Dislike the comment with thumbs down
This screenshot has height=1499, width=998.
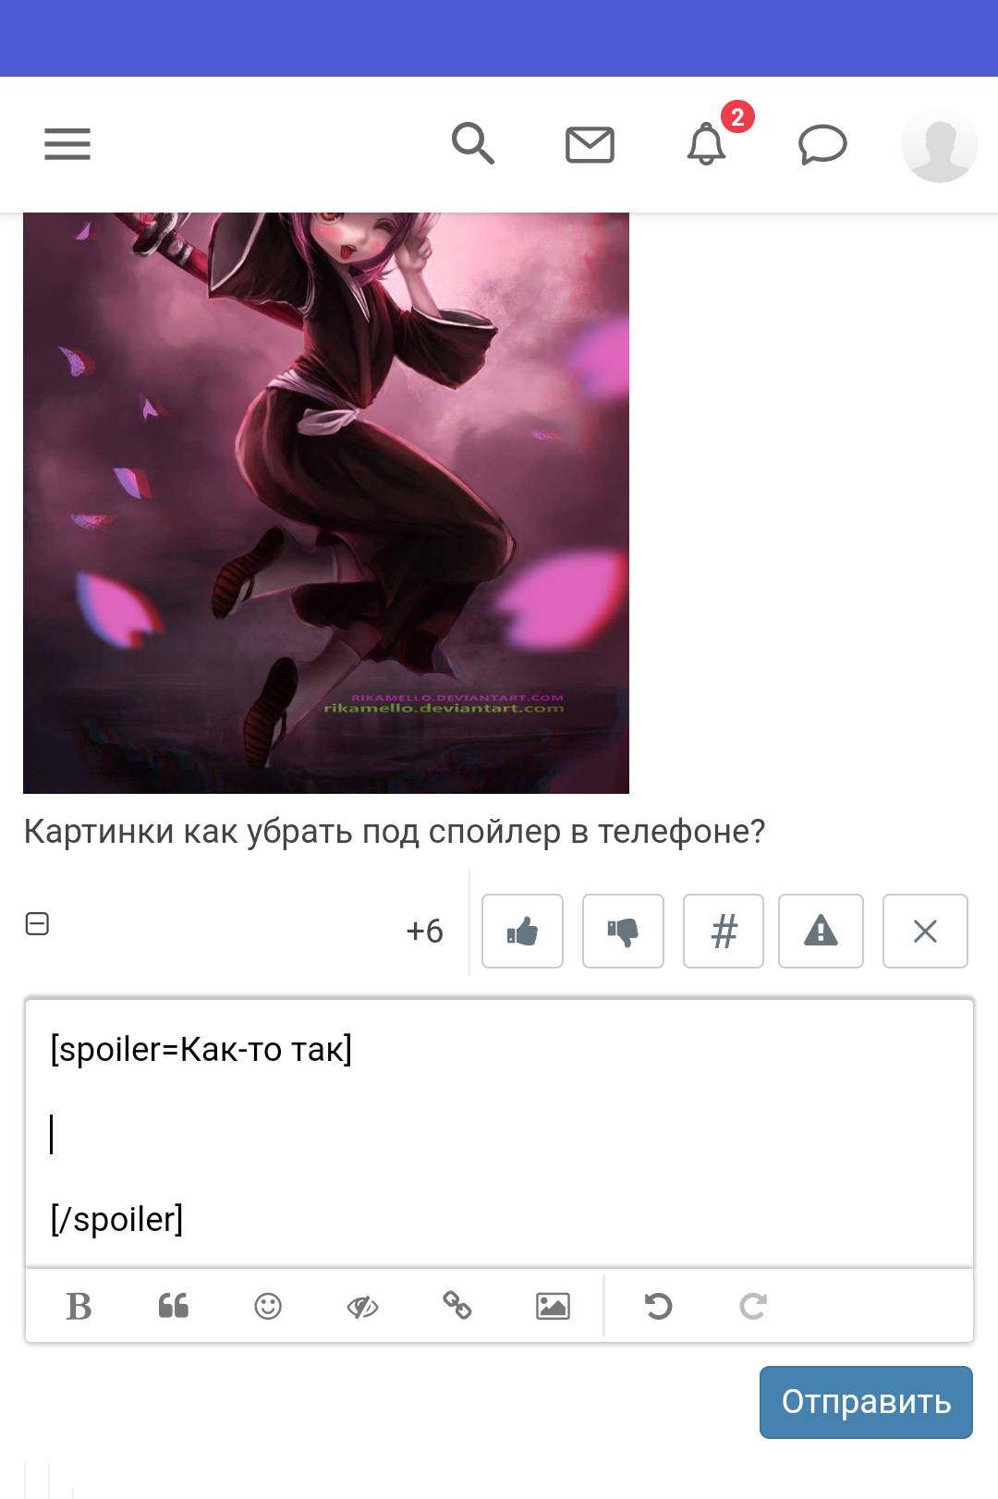(x=623, y=931)
